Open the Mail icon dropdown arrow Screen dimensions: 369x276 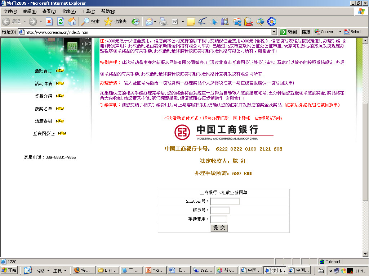click(155, 22)
